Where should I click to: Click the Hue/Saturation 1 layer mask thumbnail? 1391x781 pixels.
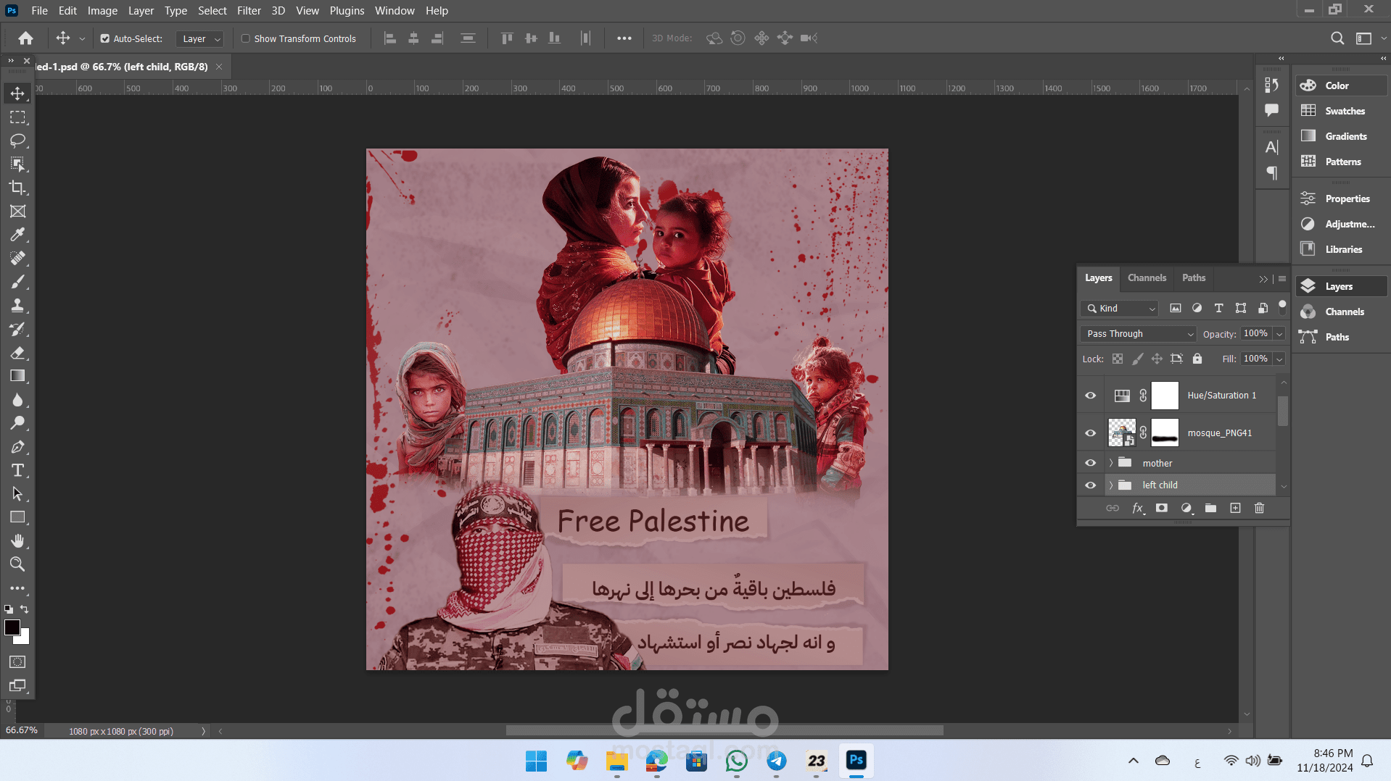tap(1165, 396)
